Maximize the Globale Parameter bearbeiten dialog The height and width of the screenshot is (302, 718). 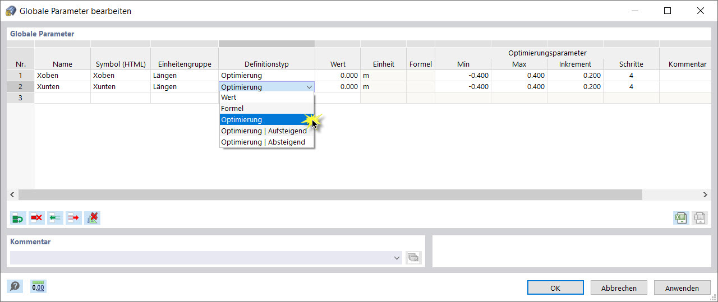click(668, 11)
